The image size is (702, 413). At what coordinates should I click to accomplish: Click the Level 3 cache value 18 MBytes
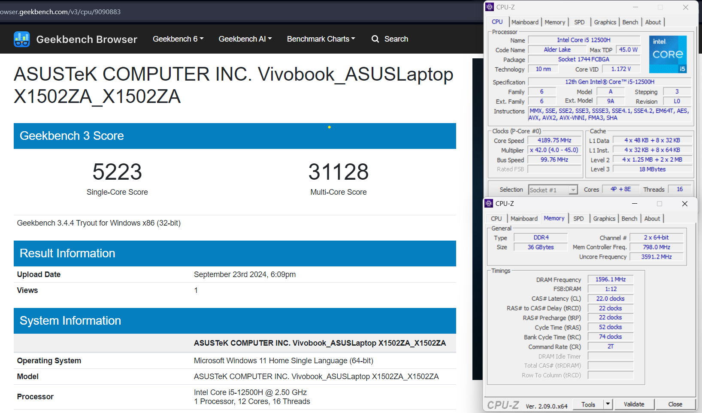pos(652,169)
